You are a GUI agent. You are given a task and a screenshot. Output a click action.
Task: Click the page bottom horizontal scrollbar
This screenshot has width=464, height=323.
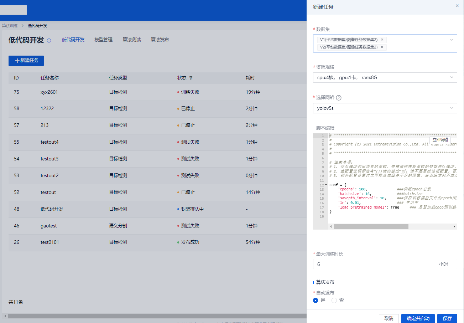(157, 316)
